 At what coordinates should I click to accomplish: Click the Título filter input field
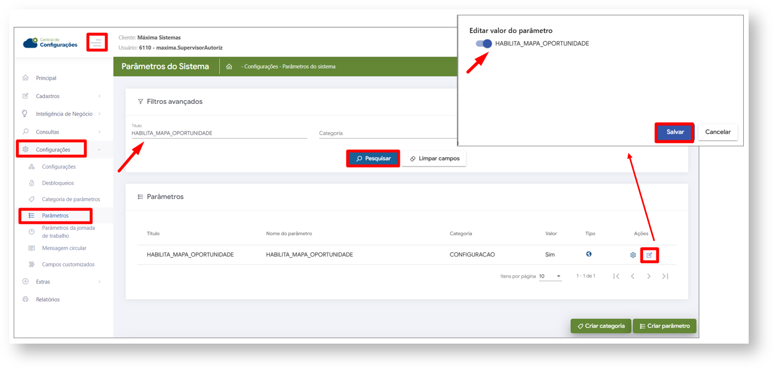[x=219, y=133]
